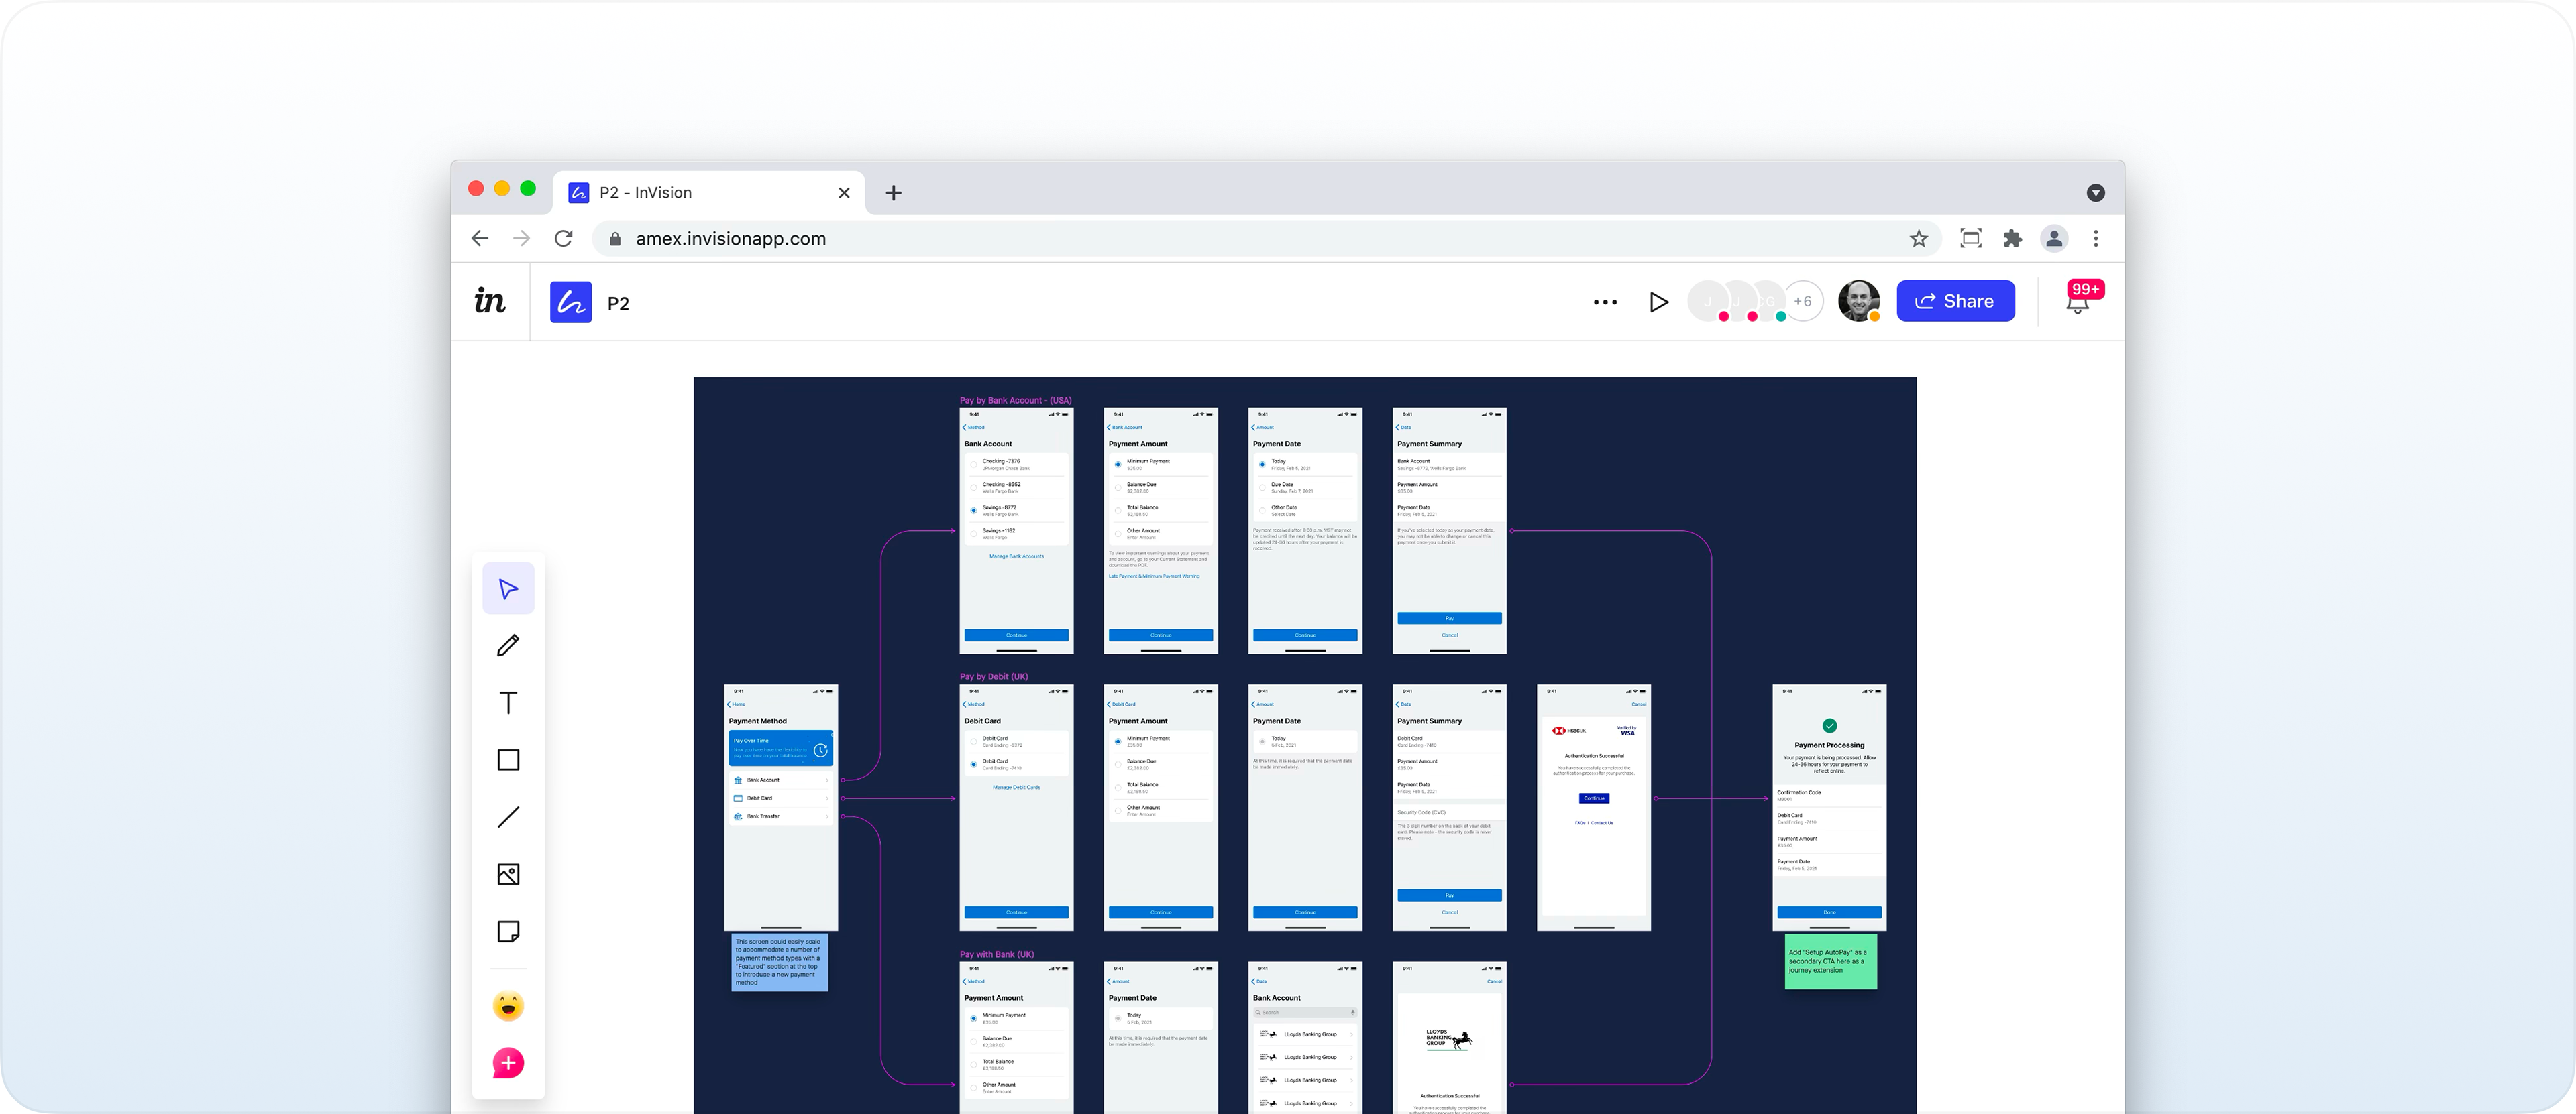Open tab search dropdown arrow
The height and width of the screenshot is (1114, 2576).
pos(2096,193)
